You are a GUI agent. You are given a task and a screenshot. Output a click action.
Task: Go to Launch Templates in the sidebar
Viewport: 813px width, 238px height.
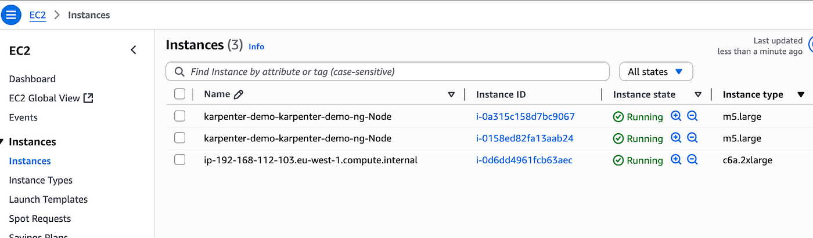tap(48, 199)
